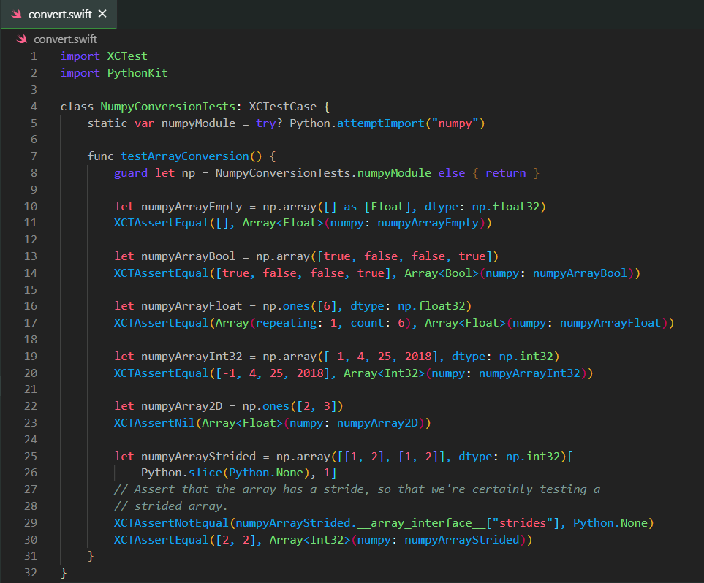Click convert.swift in the breadcrumb
Viewport: 704px width, 583px height.
(66, 39)
